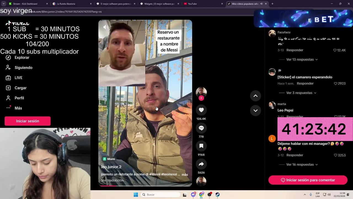Click the Iniciar sesión button

(28, 121)
